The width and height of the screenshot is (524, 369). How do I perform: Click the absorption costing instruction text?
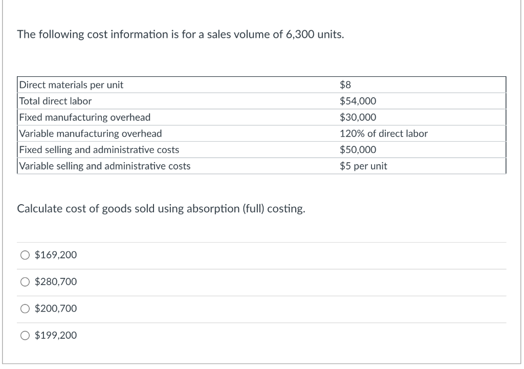tap(162, 209)
